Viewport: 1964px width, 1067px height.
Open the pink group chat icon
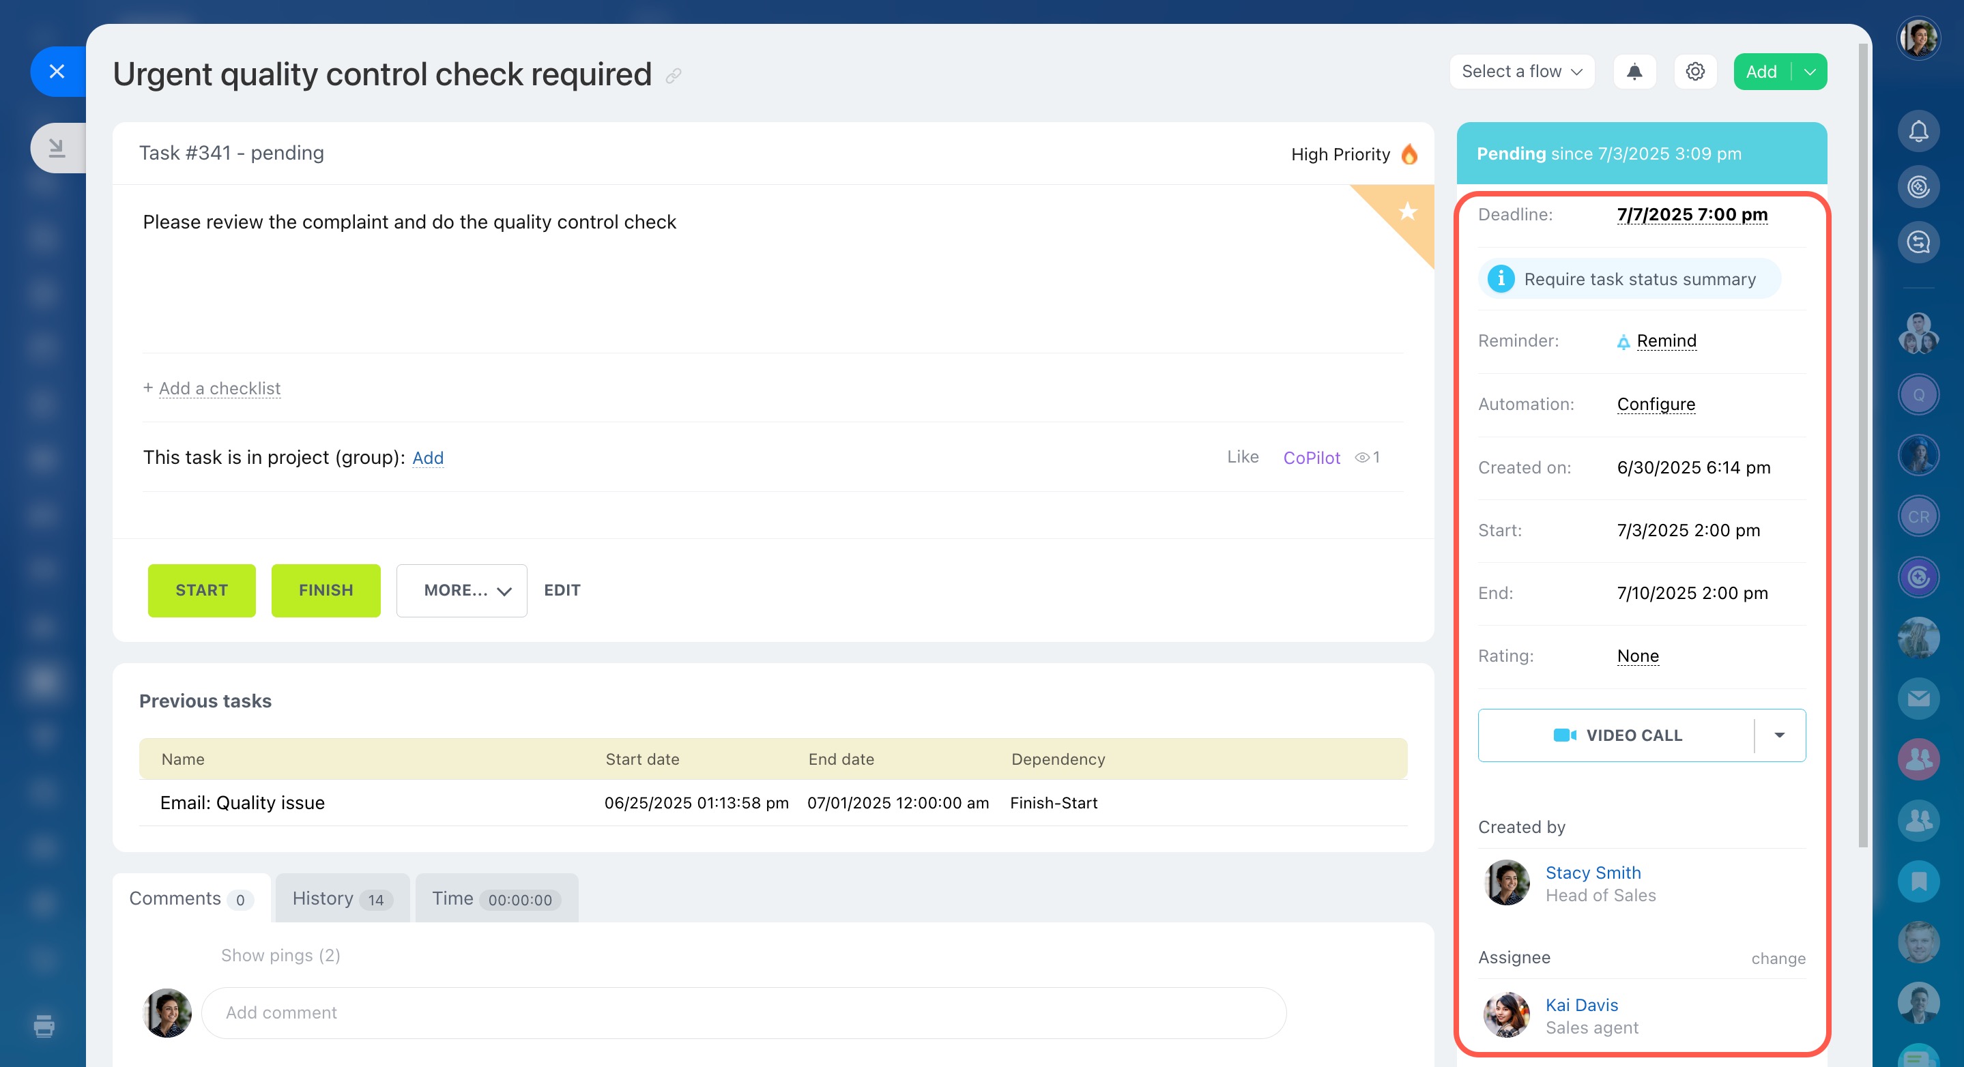(x=1918, y=759)
